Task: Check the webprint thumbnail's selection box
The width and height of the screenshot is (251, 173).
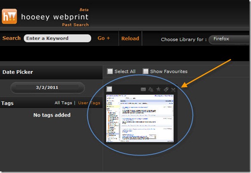Action: 109,89
